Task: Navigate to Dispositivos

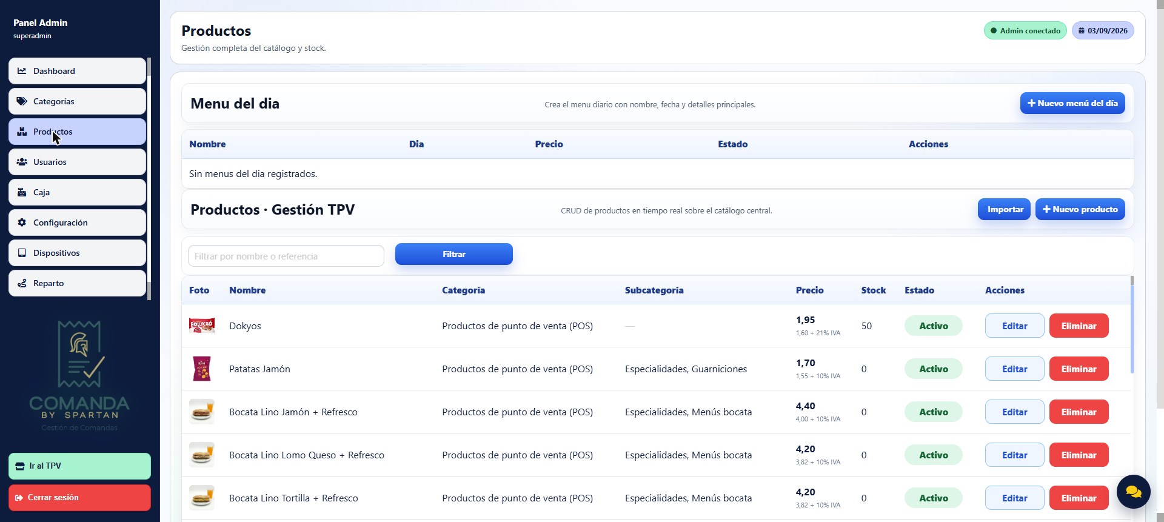Action: pos(77,253)
